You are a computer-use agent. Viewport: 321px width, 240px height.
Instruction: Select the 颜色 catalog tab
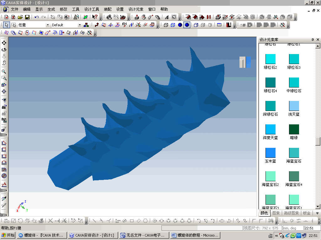tap(264, 213)
